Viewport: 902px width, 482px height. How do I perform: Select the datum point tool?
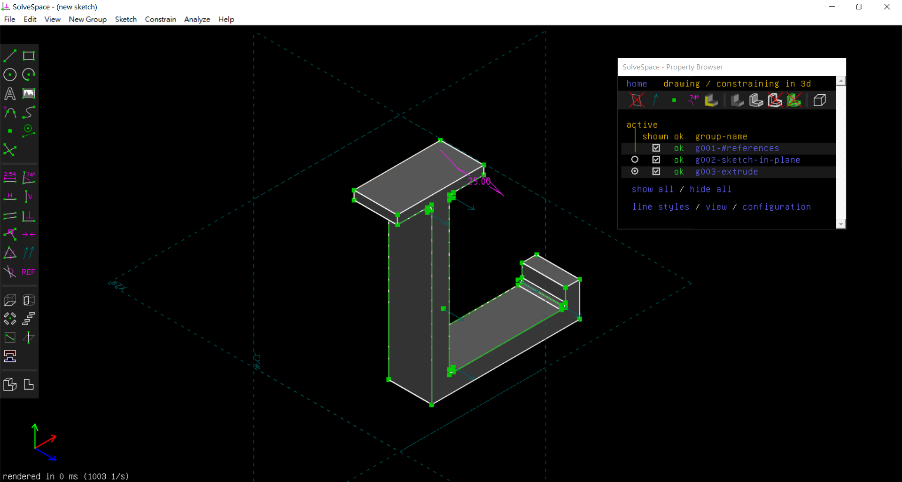[x=10, y=131]
